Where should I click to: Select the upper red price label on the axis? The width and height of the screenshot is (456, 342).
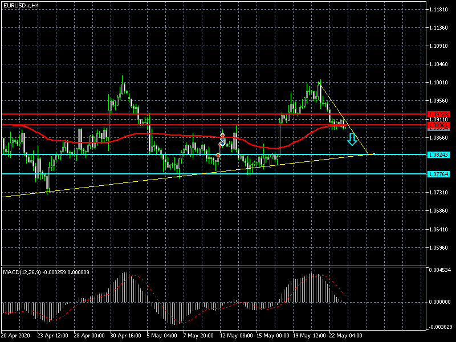[438, 115]
